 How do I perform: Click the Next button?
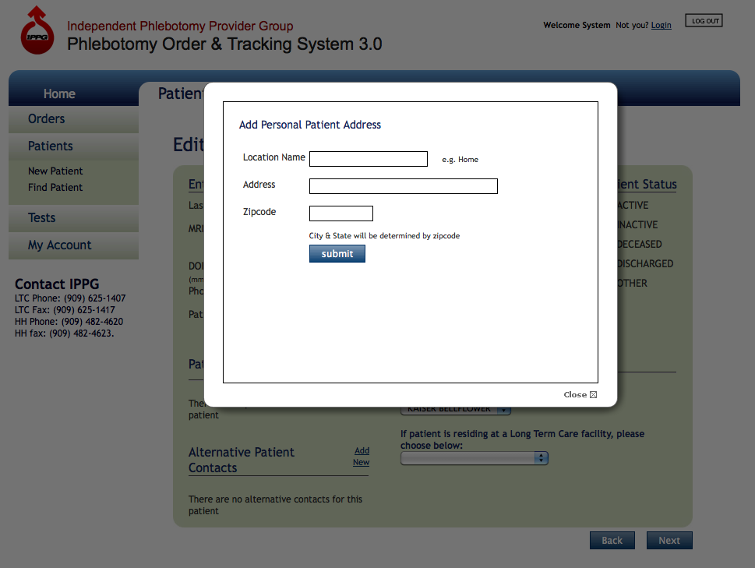click(669, 541)
